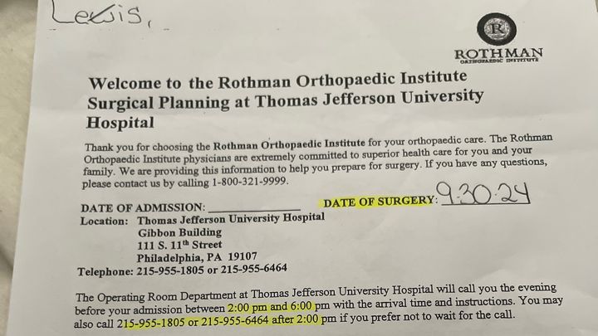
Task: Click telephone number 215-955-1805 beside Telephone label
Action: [170, 270]
